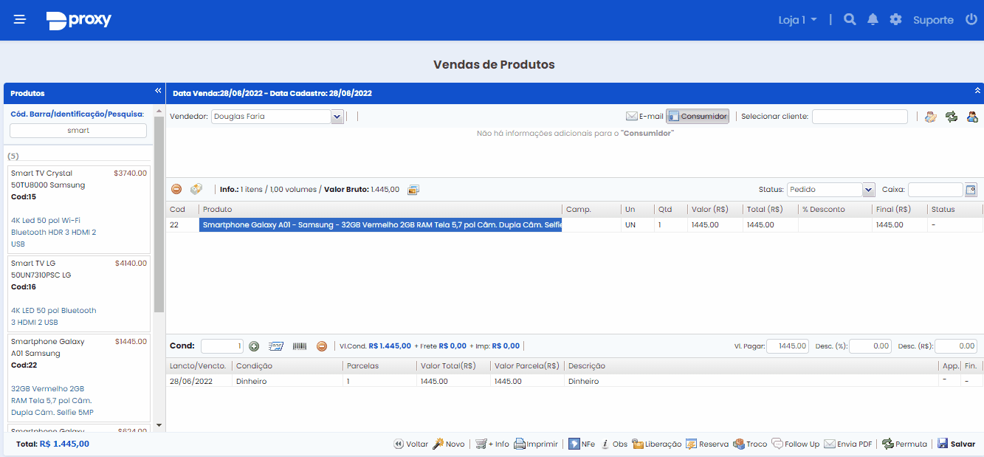Remove item using red minus above products table
This screenshot has width=984, height=457.
[176, 190]
